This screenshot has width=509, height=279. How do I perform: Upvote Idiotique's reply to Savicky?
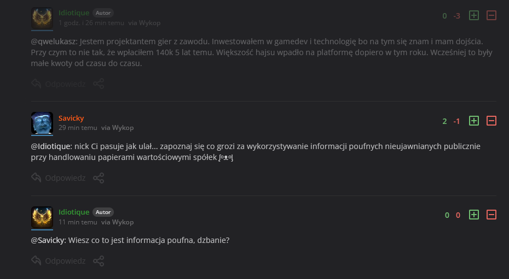(474, 215)
